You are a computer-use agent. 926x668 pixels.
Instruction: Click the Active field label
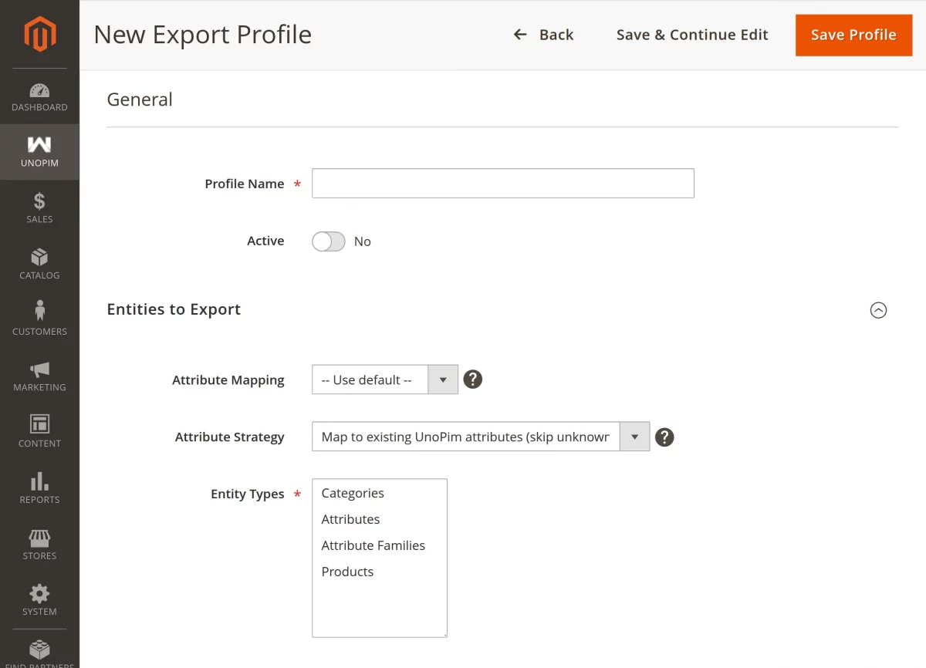click(x=265, y=241)
